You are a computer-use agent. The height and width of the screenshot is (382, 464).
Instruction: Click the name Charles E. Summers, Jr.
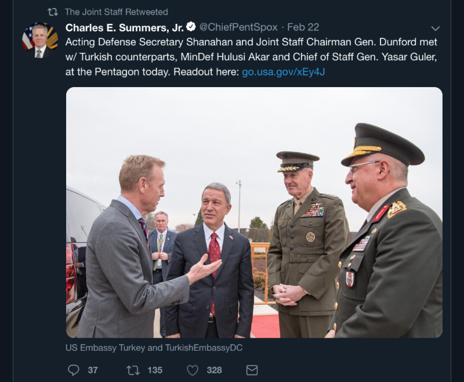pos(124,27)
